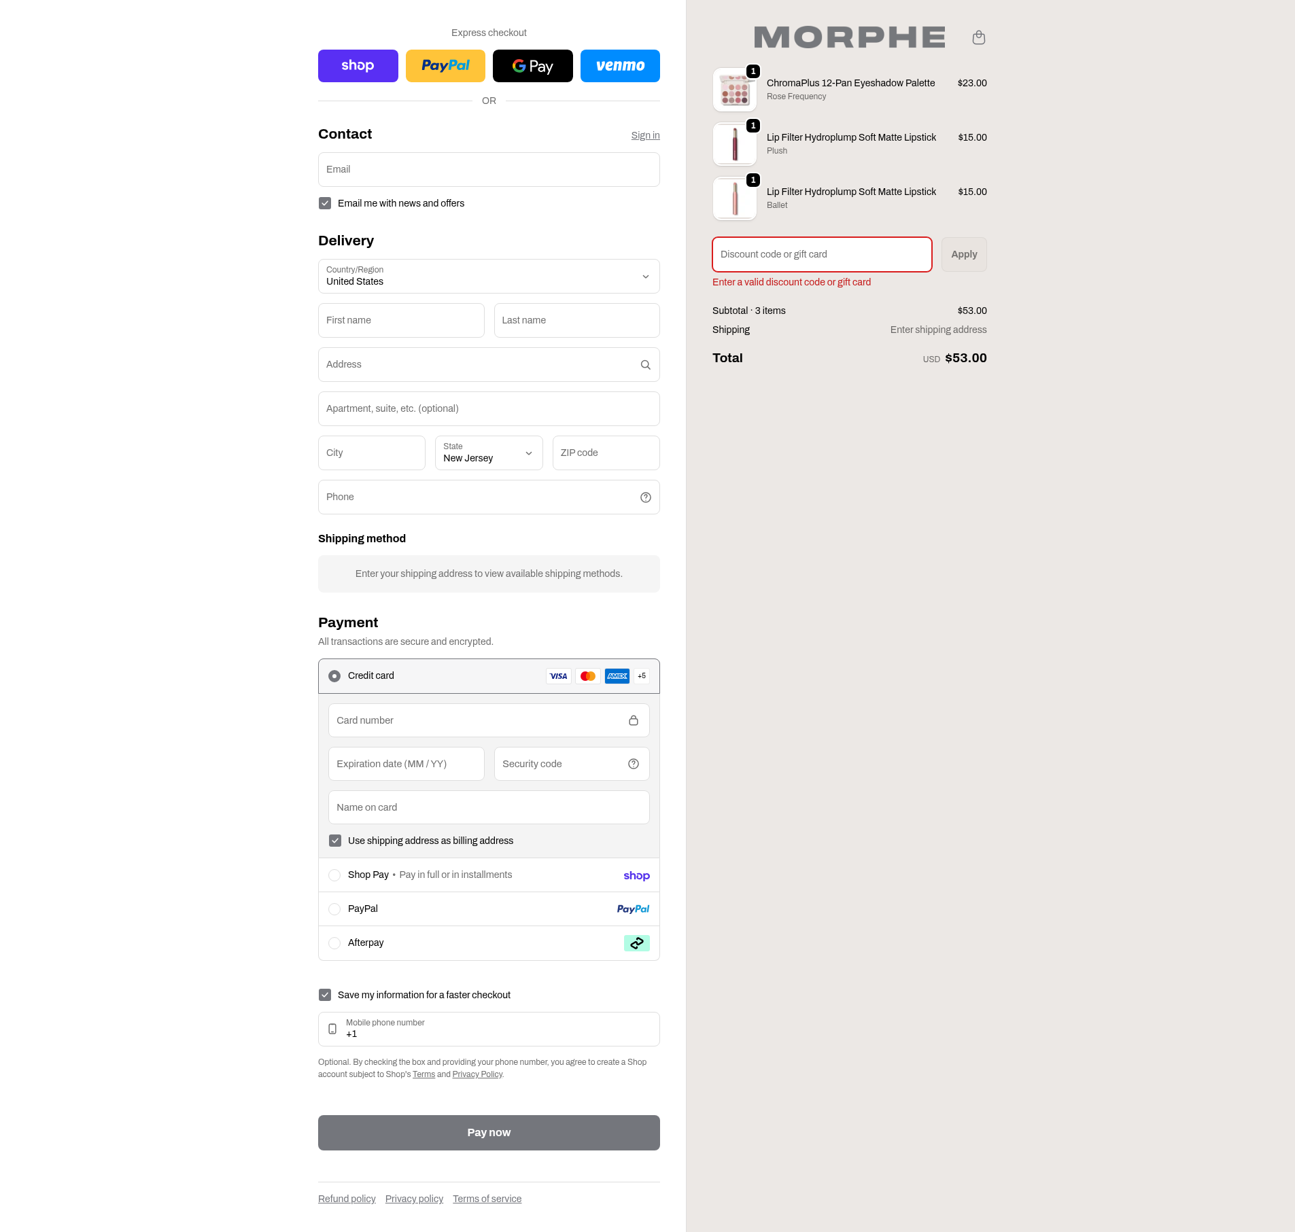
Task: Select the Afterpay payment option
Action: click(x=334, y=943)
